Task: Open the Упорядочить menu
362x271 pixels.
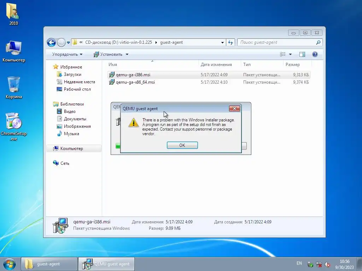Action: pyautogui.click(x=67, y=54)
